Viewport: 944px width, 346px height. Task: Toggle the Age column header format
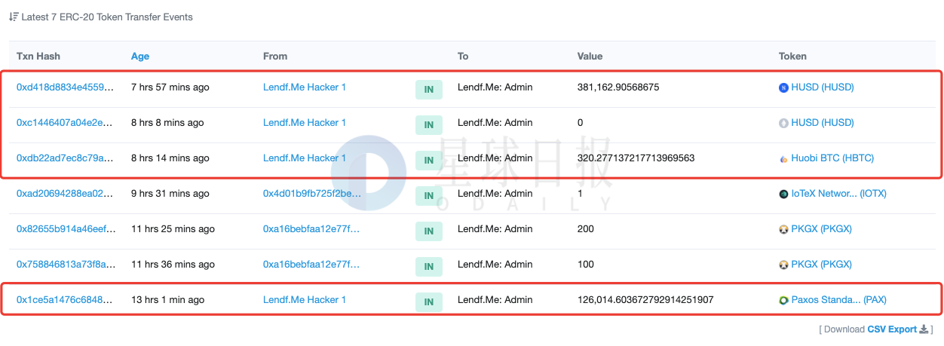[140, 57]
